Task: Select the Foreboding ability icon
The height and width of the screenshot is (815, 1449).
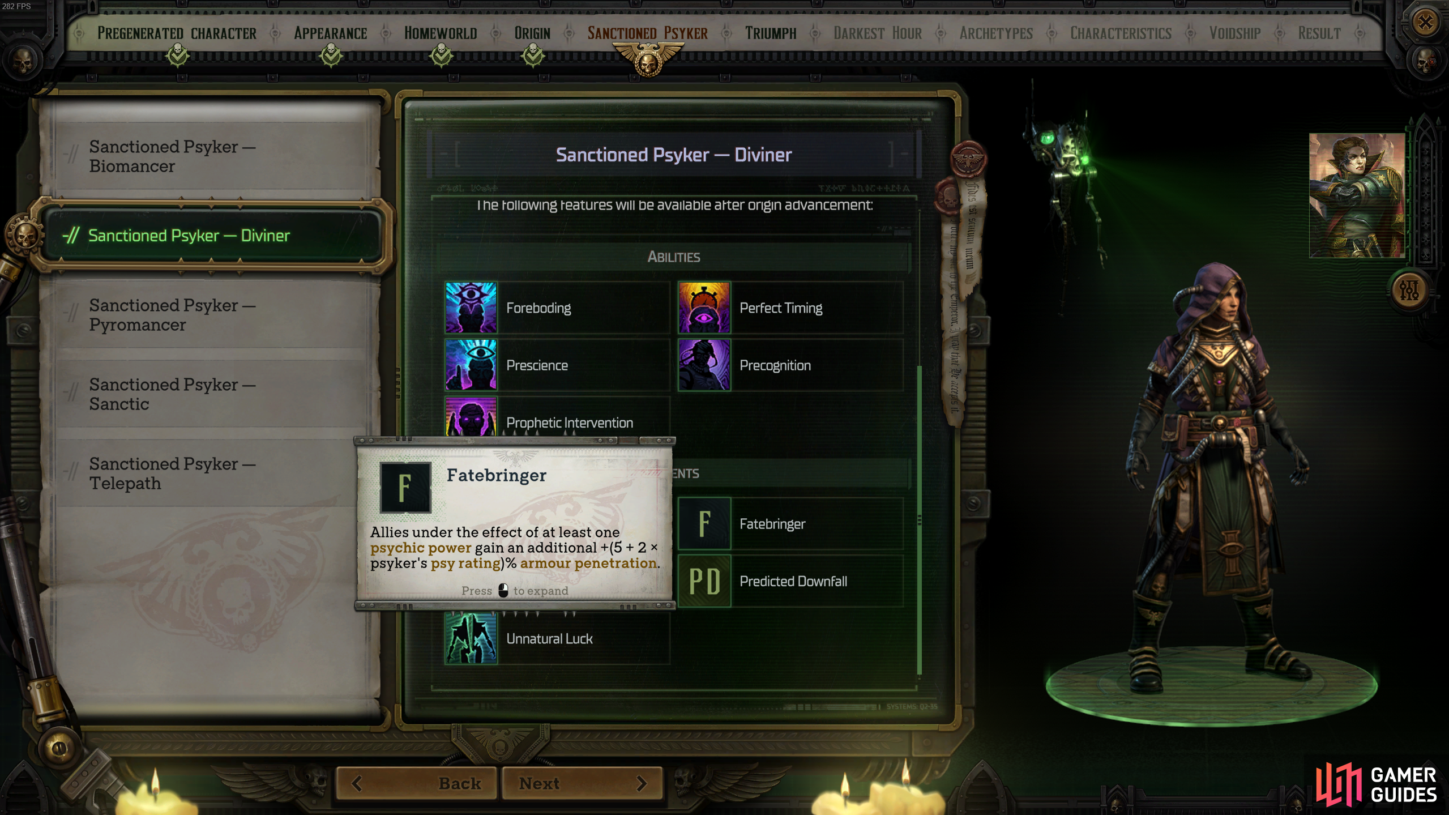Action: [471, 308]
